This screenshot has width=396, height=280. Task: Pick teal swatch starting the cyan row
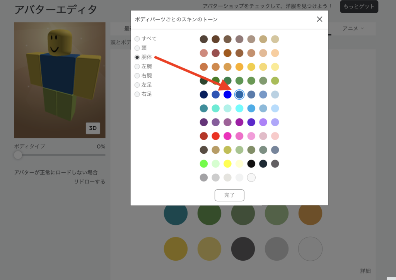[204, 109]
